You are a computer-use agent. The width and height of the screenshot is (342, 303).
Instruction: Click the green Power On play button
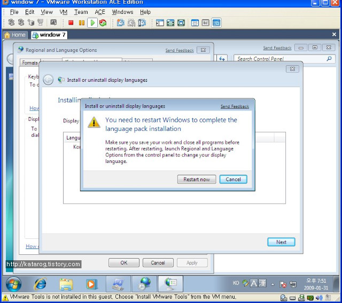click(92, 22)
